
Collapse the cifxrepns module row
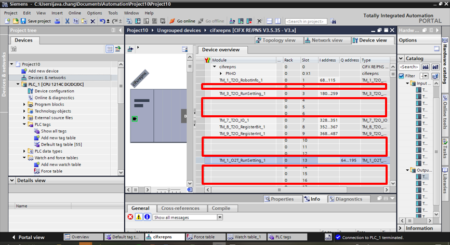(215, 67)
